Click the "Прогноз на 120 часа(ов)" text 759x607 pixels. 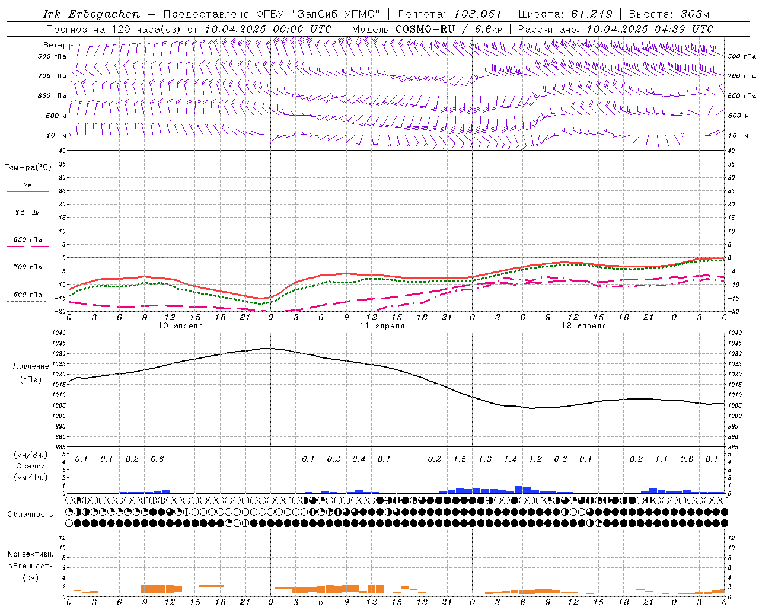[114, 29]
